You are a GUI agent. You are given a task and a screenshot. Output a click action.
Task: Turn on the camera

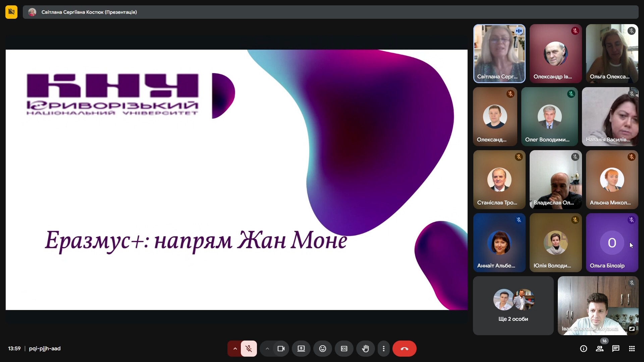(x=281, y=349)
